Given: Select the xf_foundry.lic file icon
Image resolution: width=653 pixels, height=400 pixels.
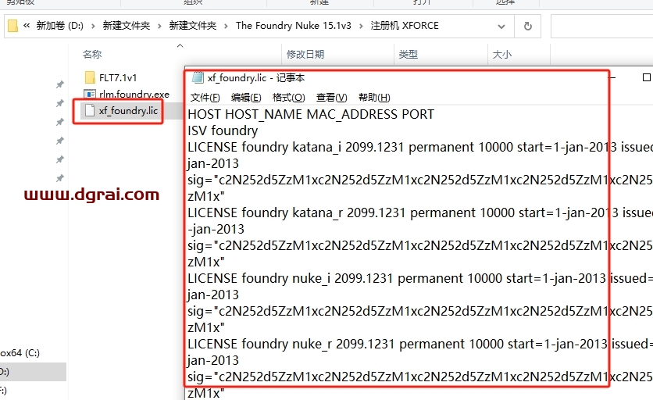Looking at the screenshot, I should 90,111.
